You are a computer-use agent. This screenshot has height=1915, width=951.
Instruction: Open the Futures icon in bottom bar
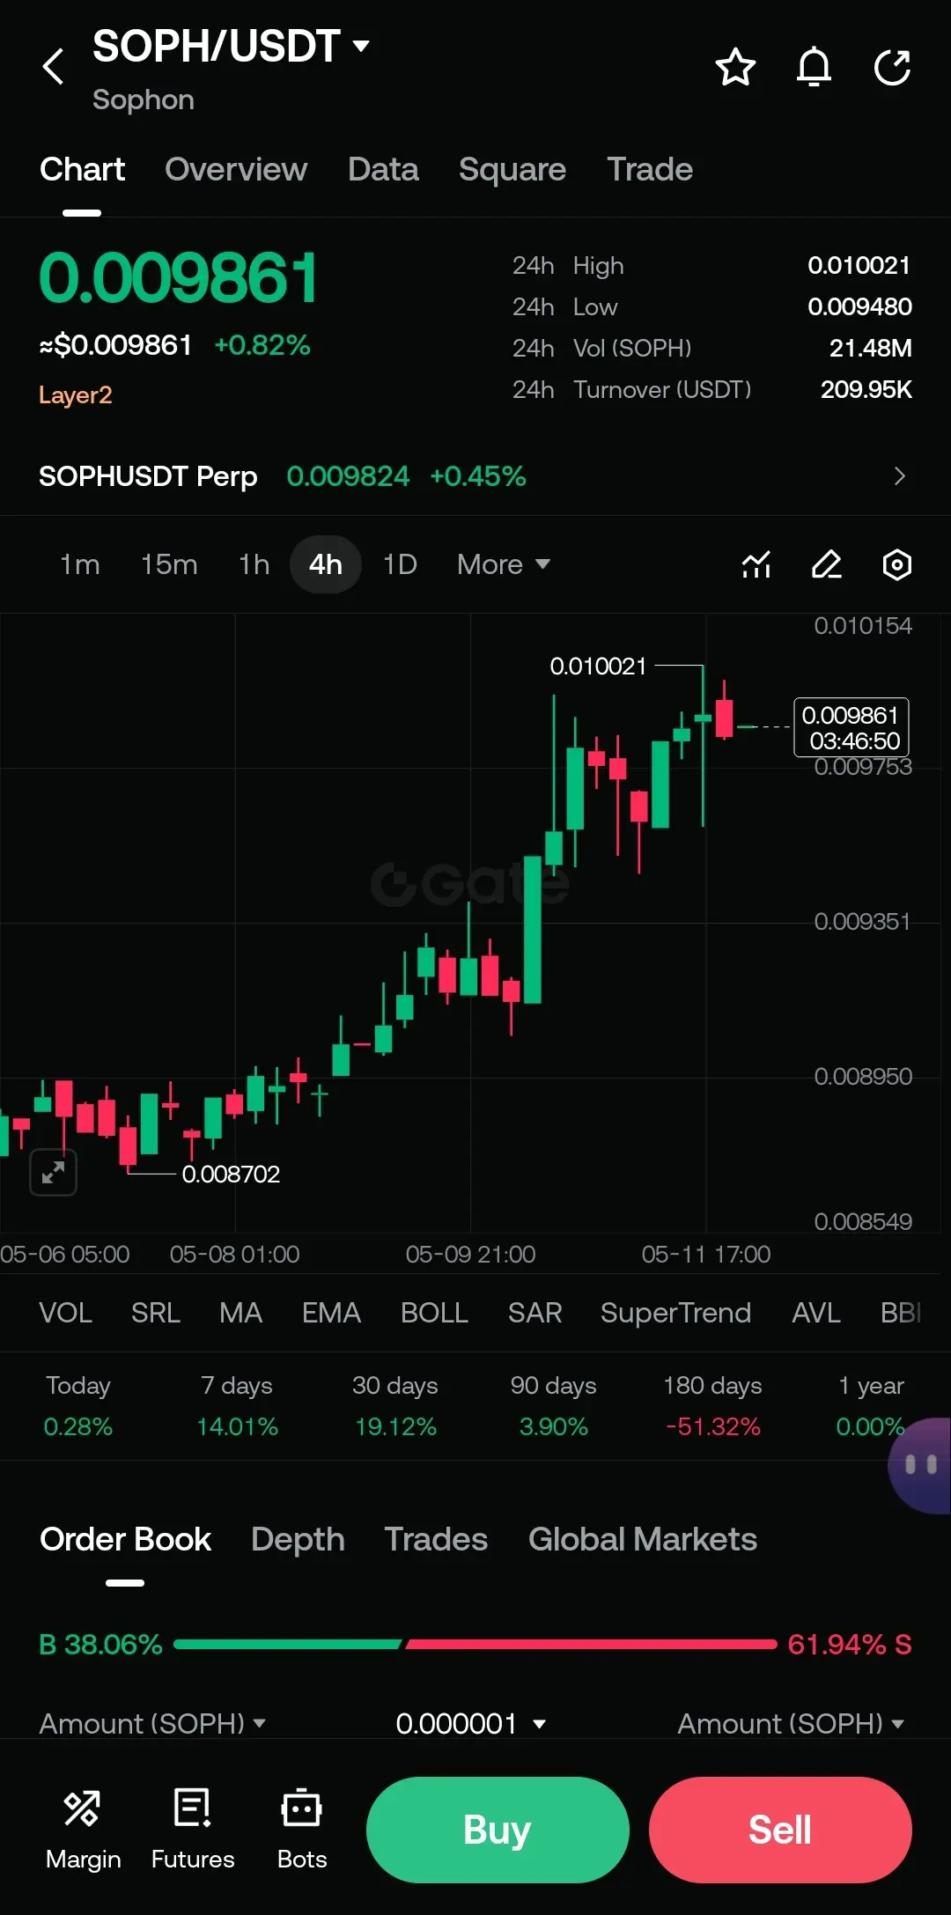pos(193,1829)
